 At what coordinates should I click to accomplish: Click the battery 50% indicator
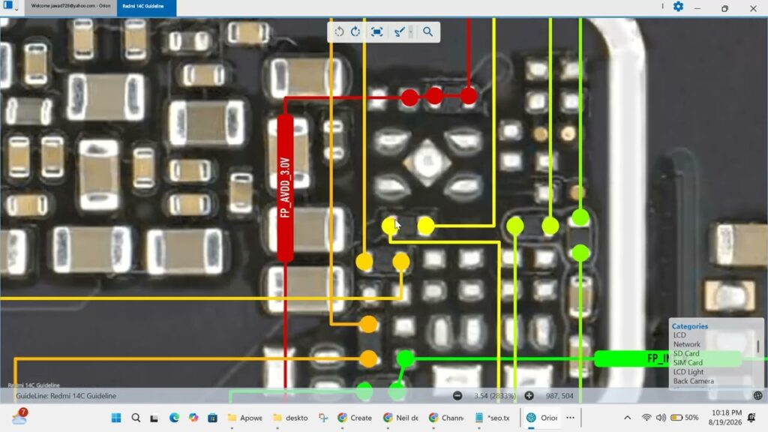pyautogui.click(x=685, y=418)
